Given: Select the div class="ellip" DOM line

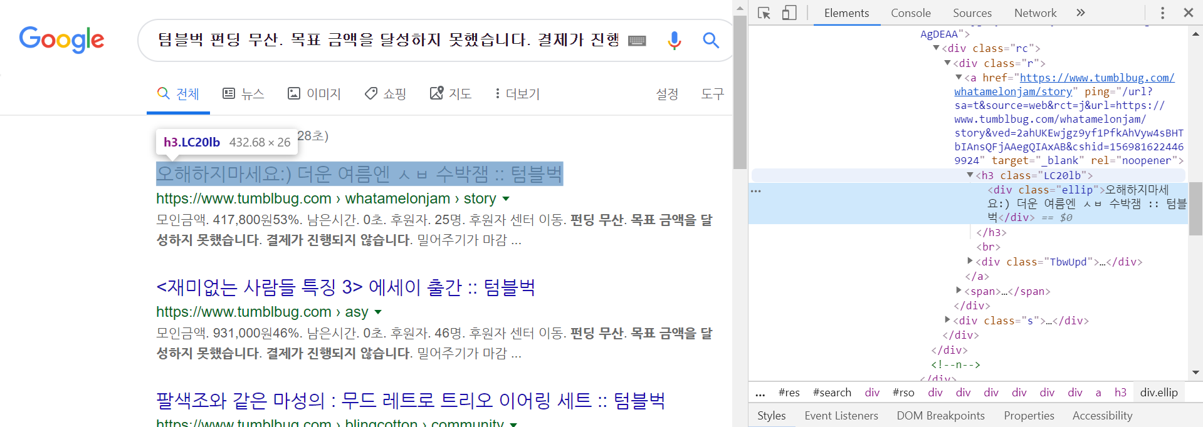Looking at the screenshot, I should click(969, 203).
